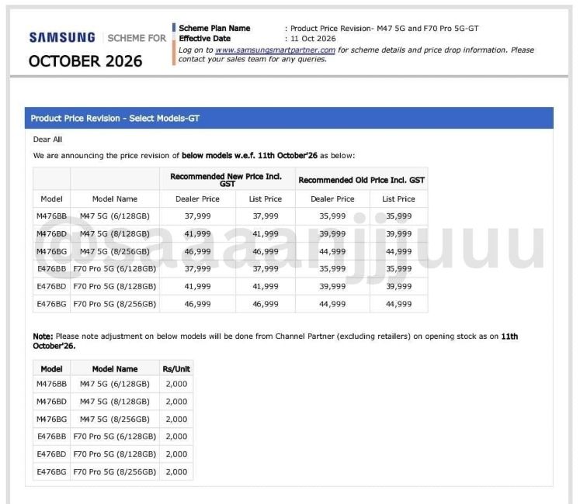
Task: Click 'Recommended Old Price Incl. GST' header
Action: 361,180
